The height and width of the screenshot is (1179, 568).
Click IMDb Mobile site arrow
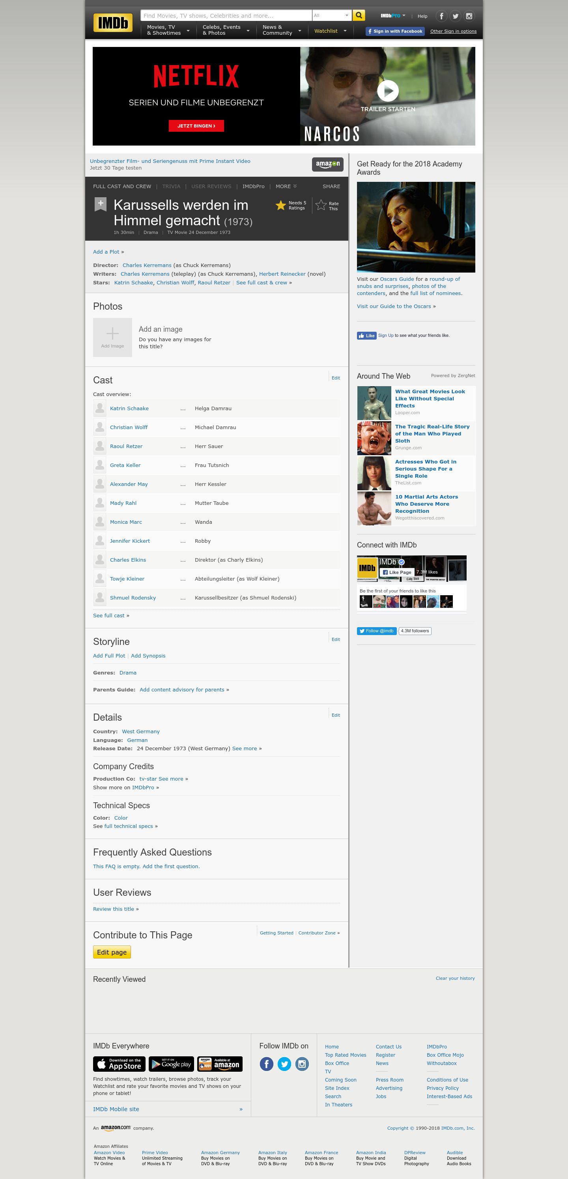pyautogui.click(x=241, y=1109)
